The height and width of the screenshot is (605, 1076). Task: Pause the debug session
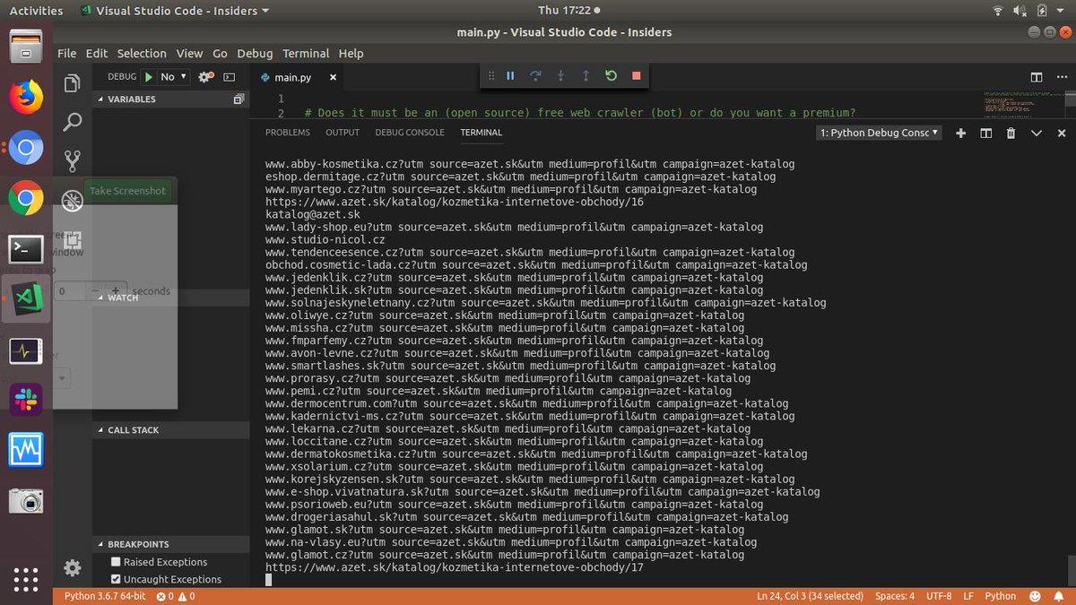(x=510, y=76)
